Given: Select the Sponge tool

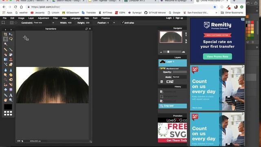Looking at the screenshot, I should [x=11, y=75].
